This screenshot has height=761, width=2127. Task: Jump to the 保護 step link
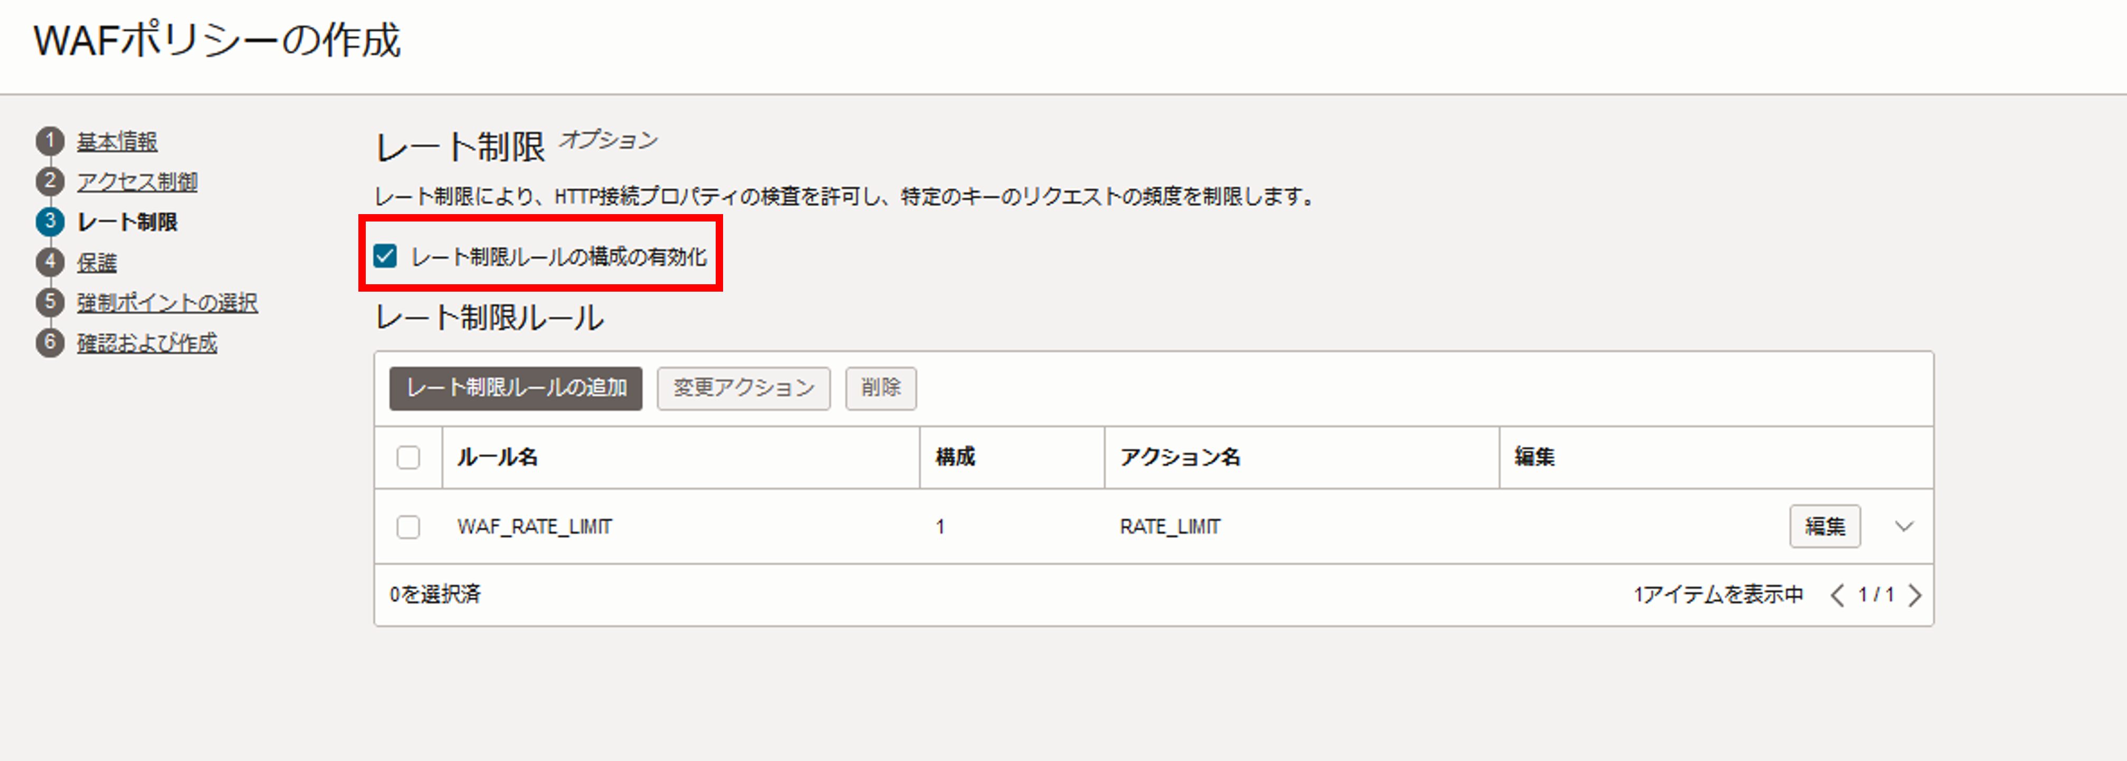point(98,263)
